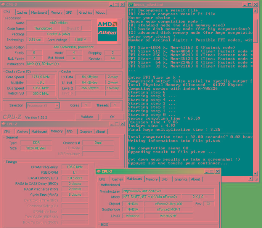Open SPD tab in top CPU-Z window

69,13
